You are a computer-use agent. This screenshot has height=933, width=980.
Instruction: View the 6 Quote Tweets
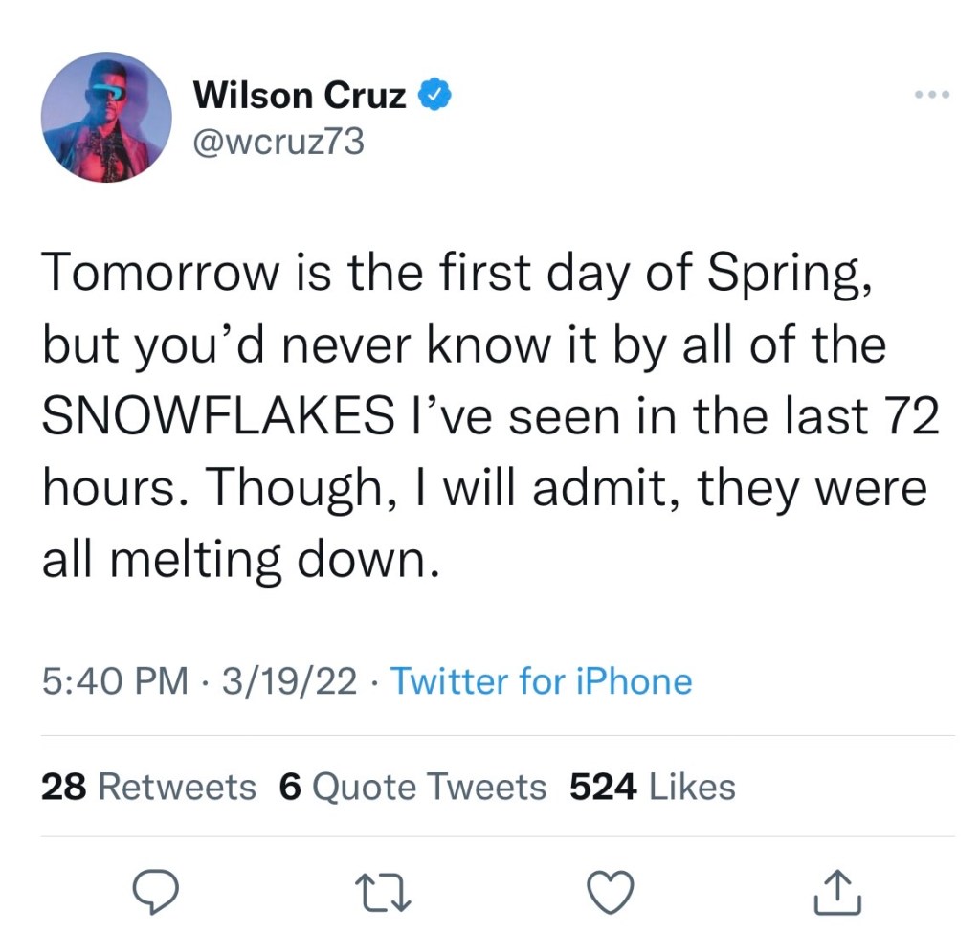pyautogui.click(x=412, y=787)
